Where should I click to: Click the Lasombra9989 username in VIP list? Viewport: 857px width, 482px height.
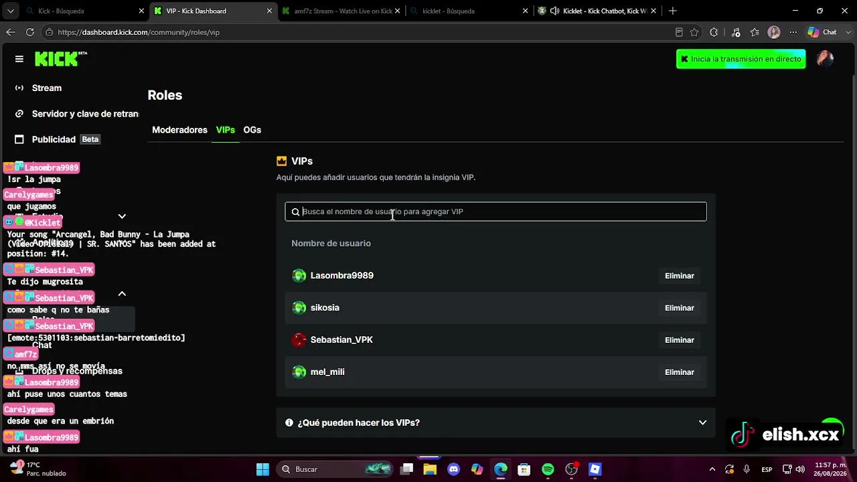(342, 275)
